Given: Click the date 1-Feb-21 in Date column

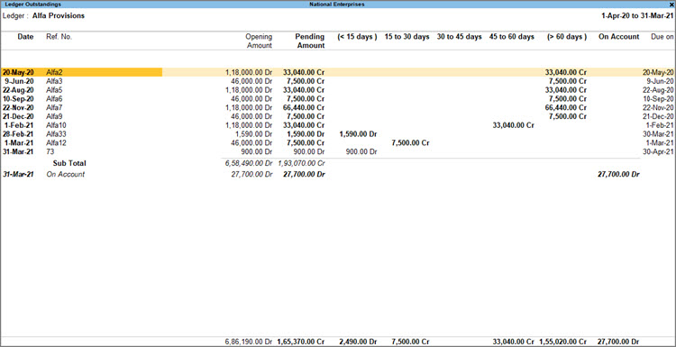Looking at the screenshot, I should click(x=20, y=125).
